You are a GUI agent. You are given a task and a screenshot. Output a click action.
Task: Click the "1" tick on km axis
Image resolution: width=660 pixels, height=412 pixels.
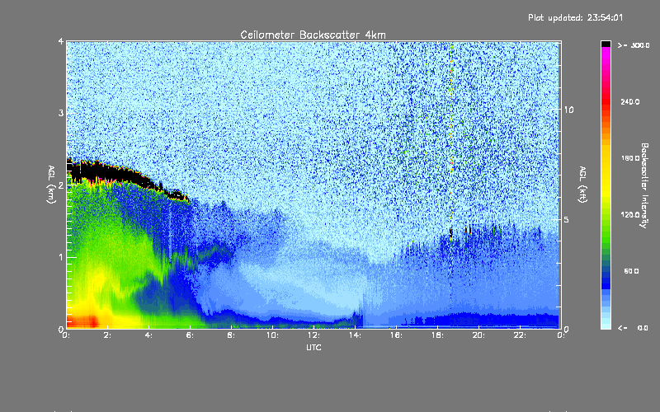(61, 257)
